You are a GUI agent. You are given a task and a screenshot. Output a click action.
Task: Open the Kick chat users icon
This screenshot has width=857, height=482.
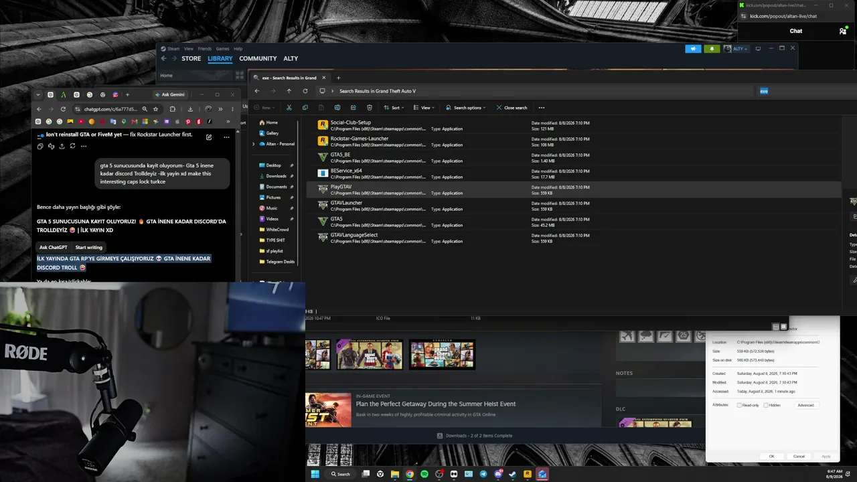tap(842, 31)
